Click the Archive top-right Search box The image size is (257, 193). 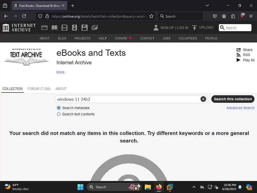pos(235,28)
